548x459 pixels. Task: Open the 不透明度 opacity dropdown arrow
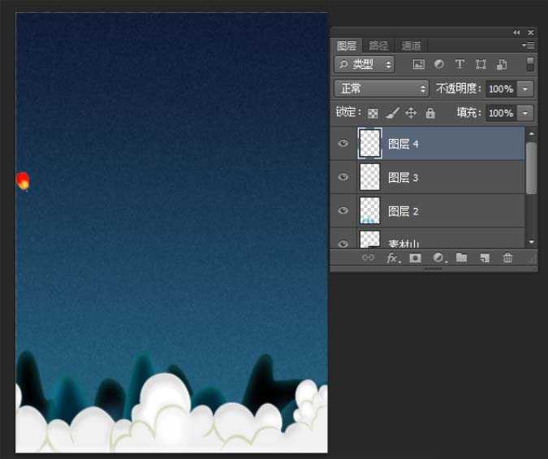coord(526,89)
